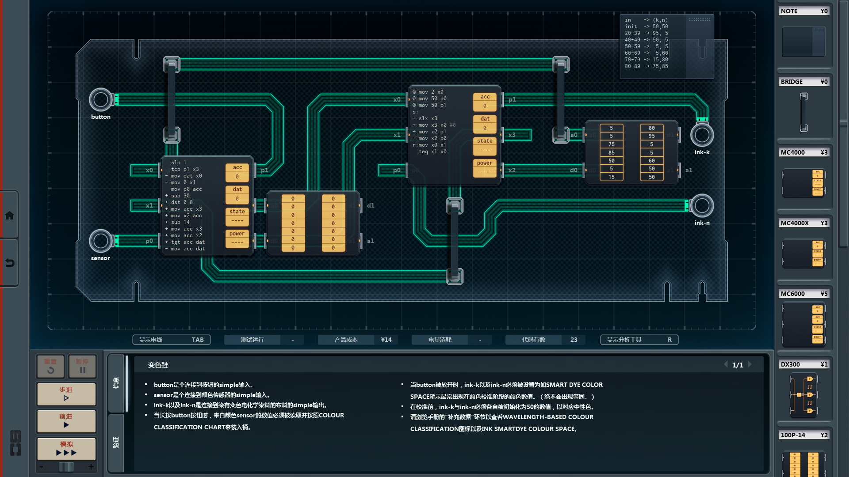Click the advance (前进) play button
Viewport: 849px width, 477px height.
66,421
